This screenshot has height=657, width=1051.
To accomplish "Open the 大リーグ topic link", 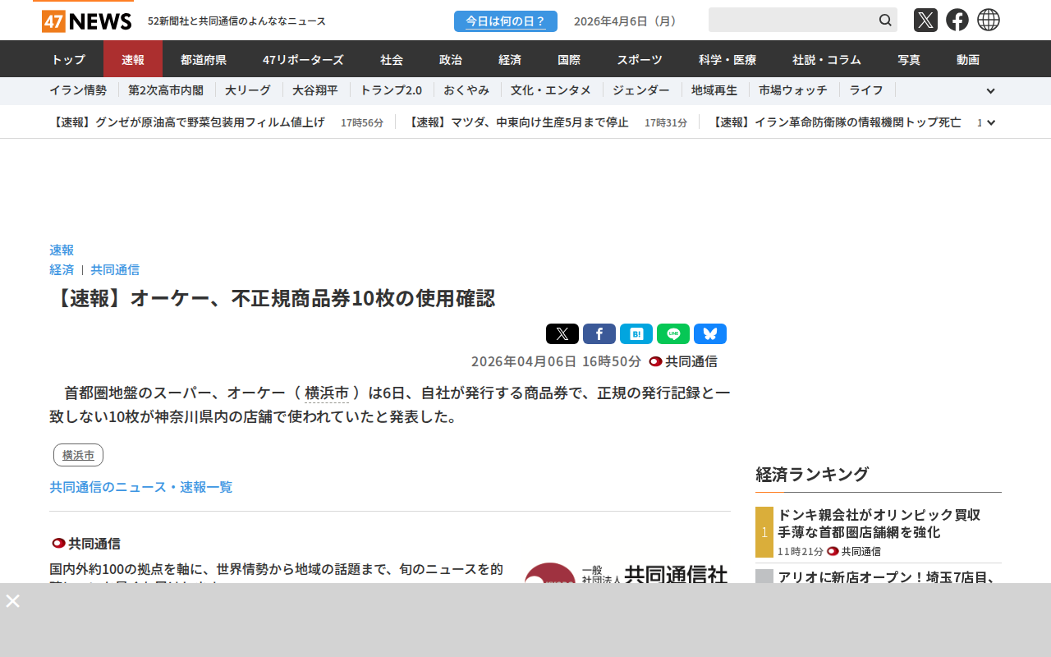I will click(249, 90).
